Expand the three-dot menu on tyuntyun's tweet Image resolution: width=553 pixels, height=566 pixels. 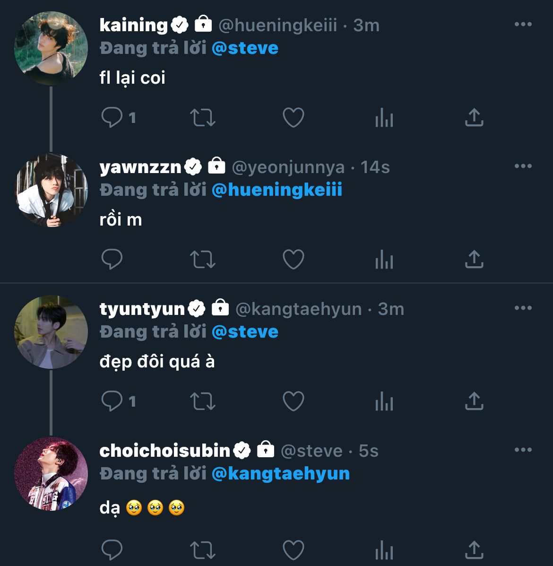tap(523, 308)
